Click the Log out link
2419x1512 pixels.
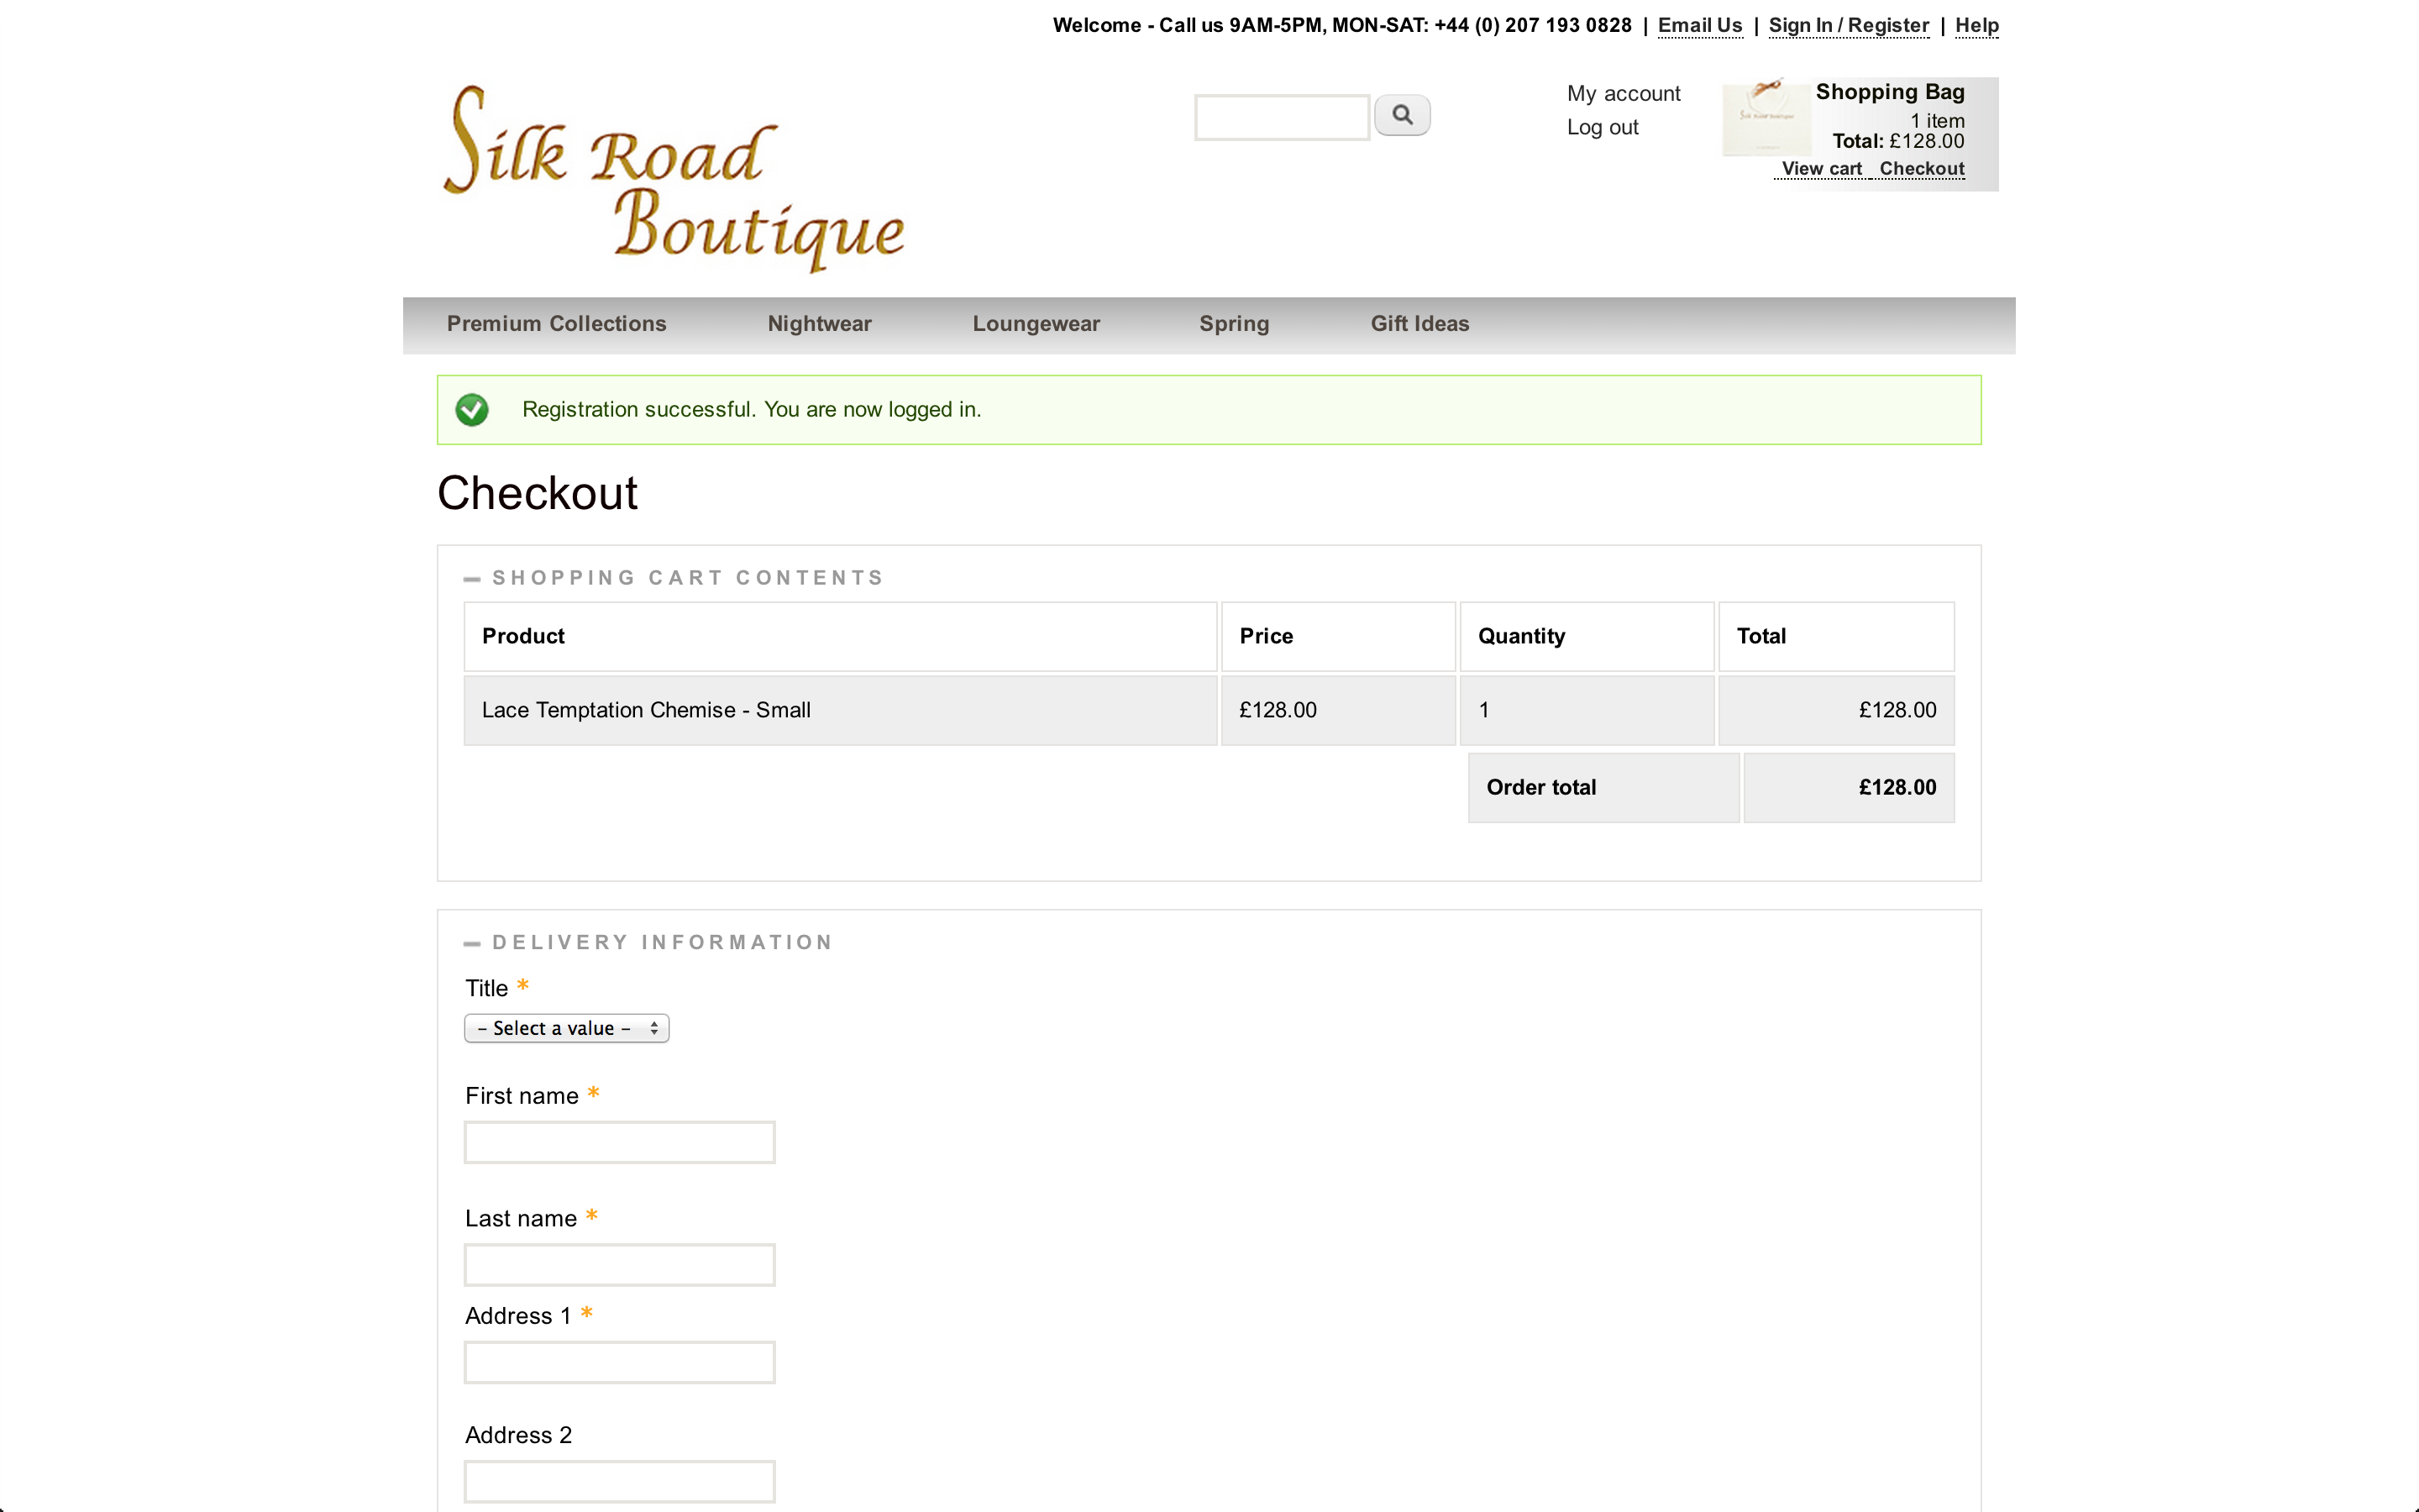tap(1603, 128)
